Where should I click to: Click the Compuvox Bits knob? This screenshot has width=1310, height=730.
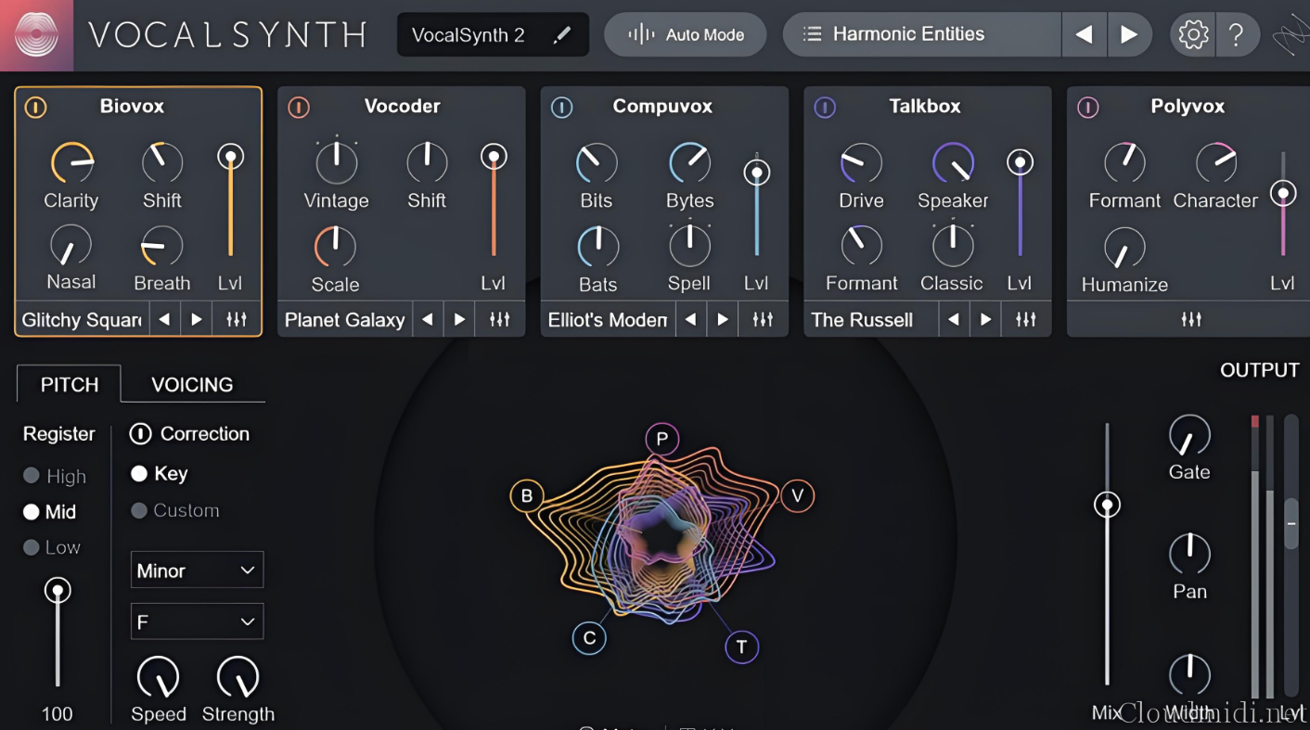(596, 162)
